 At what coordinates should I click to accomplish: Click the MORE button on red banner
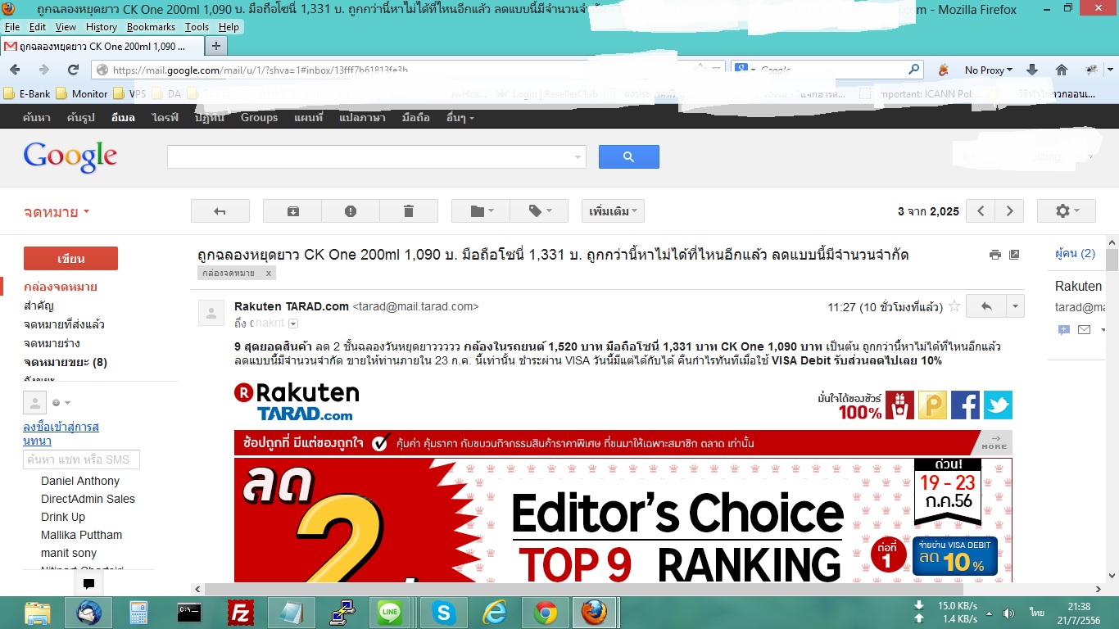click(994, 442)
